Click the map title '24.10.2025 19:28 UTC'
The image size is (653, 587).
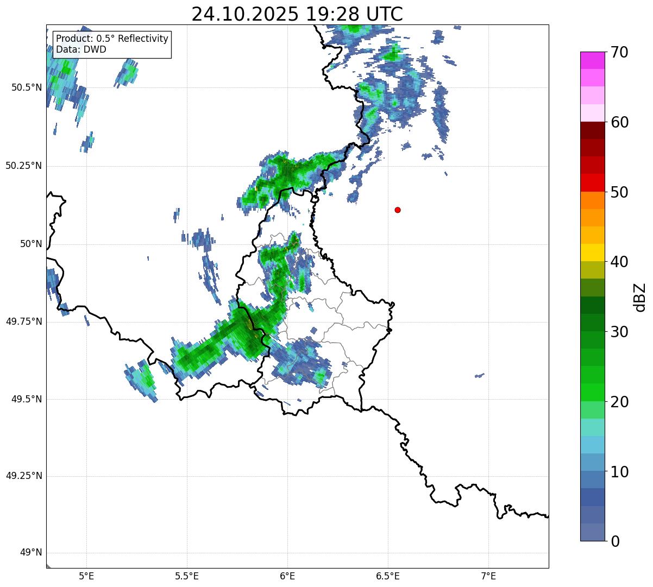(297, 14)
